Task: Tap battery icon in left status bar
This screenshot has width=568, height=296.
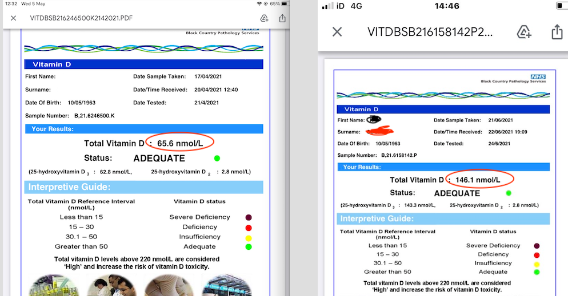Action: pos(285,3)
